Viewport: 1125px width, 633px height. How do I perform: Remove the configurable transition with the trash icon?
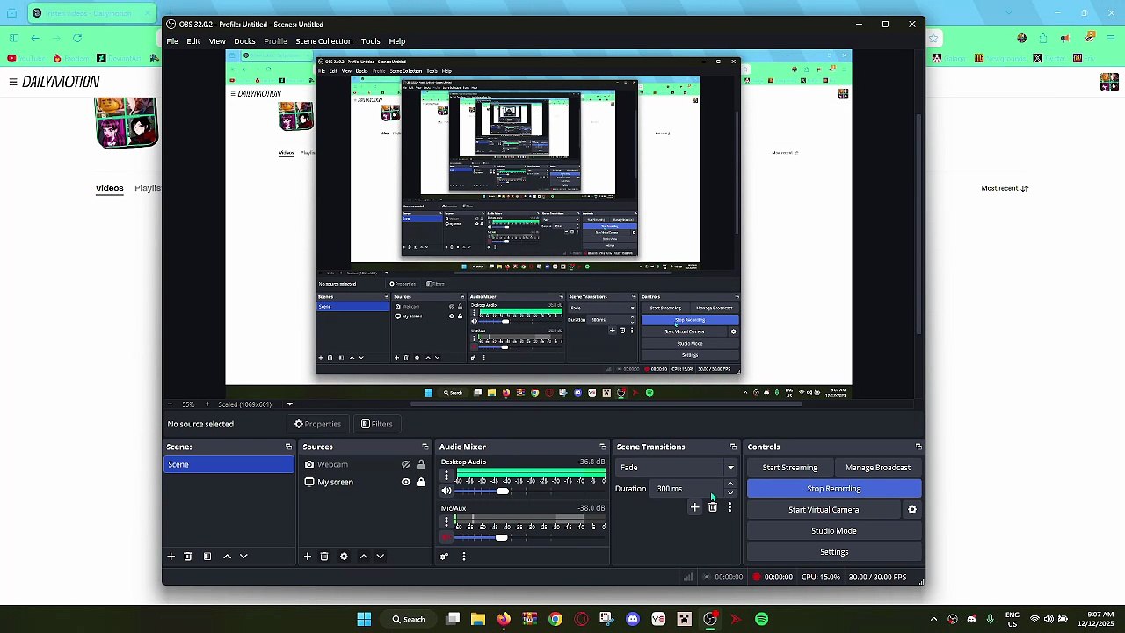click(713, 507)
